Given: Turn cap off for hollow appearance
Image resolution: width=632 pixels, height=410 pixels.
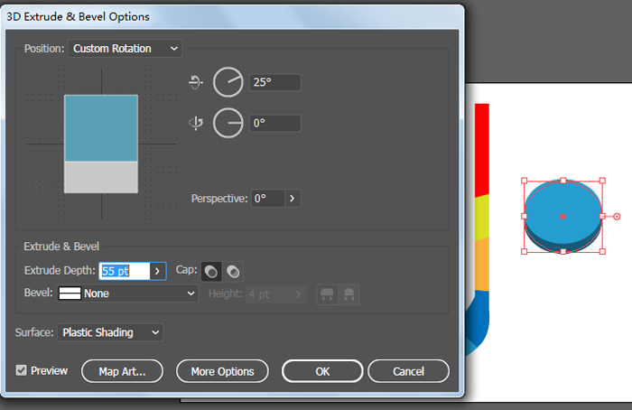Looking at the screenshot, I should [x=232, y=270].
